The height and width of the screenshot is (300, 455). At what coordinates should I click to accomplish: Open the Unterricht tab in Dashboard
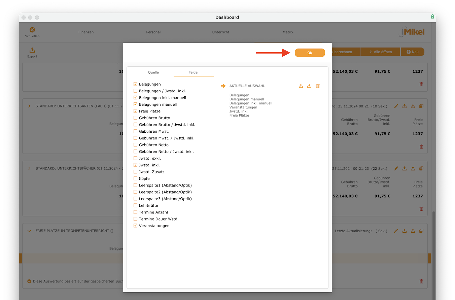pos(221,32)
